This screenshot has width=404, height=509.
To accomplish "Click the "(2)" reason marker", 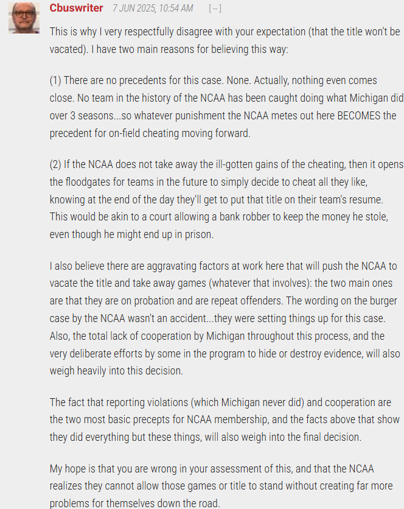I will click(55, 164).
